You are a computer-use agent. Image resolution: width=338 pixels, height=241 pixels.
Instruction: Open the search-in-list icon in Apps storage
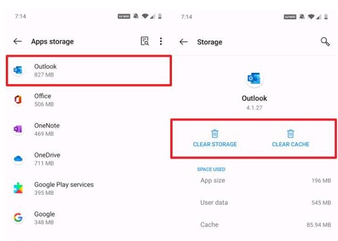[x=144, y=41]
